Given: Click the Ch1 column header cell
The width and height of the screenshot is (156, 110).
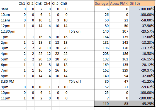Looking at the screenshot, I should (x=22, y=3).
